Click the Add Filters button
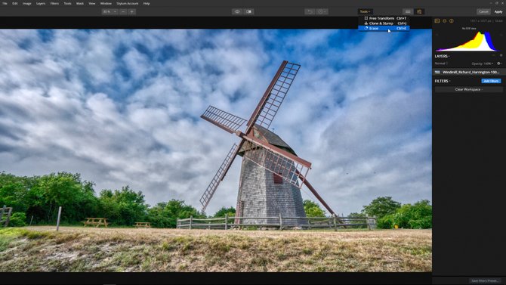 [491, 81]
